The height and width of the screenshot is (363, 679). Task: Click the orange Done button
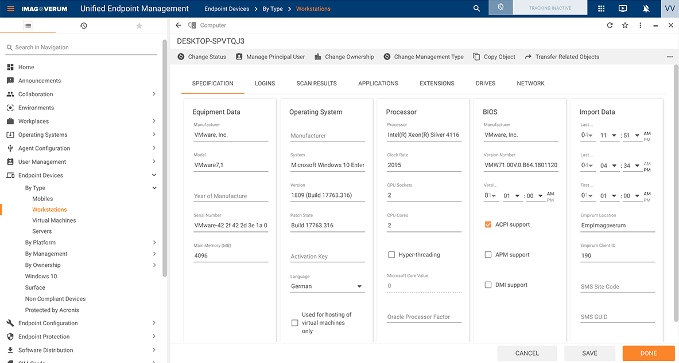[648, 353]
